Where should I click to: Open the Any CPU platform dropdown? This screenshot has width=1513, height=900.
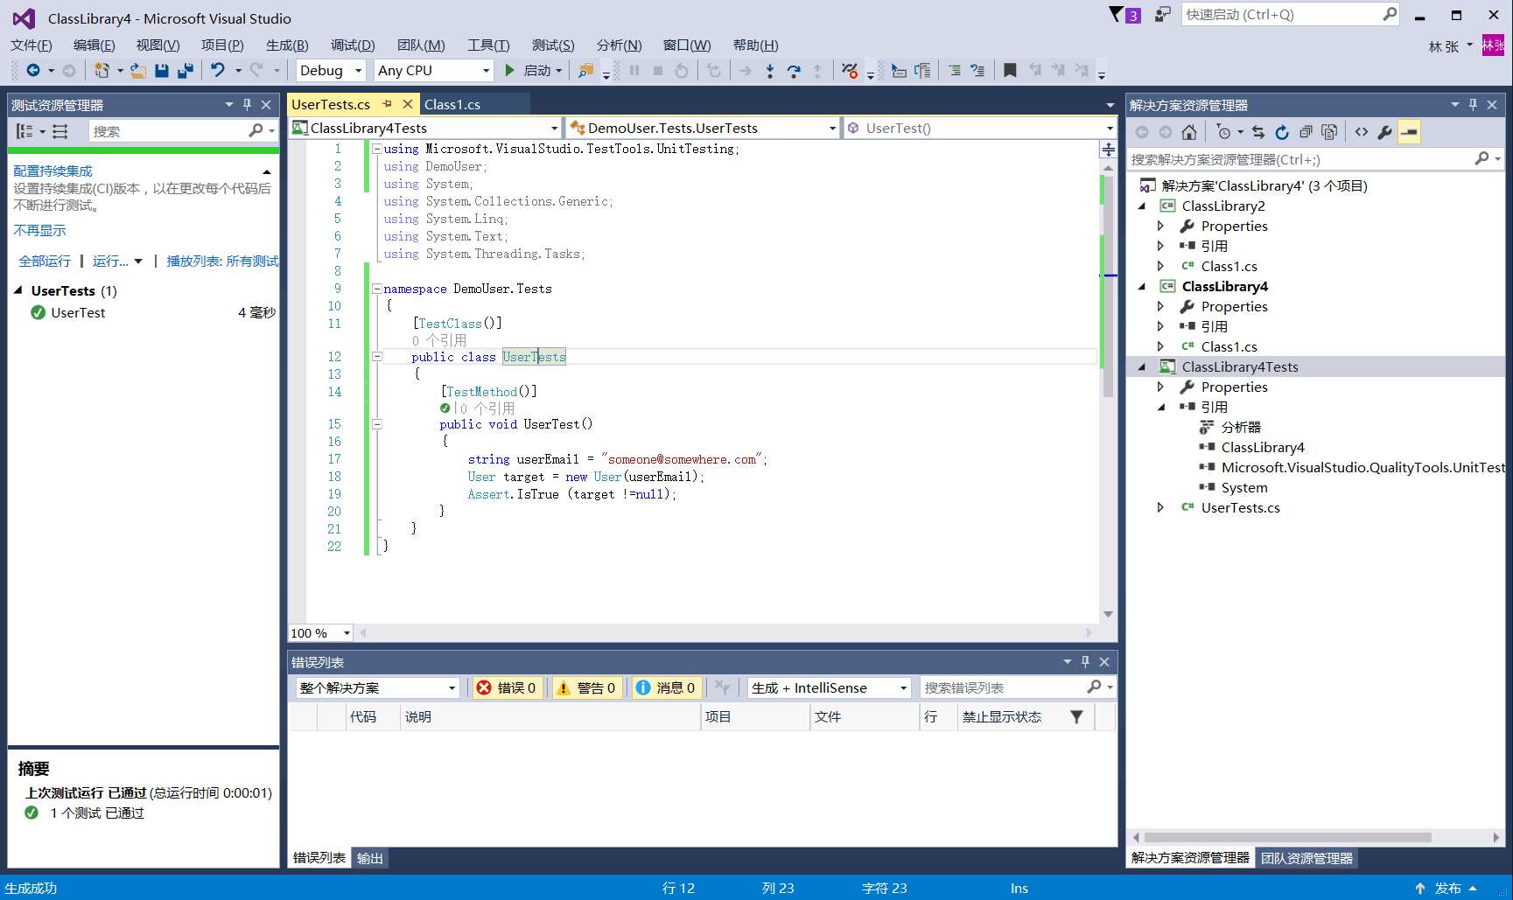click(x=432, y=71)
